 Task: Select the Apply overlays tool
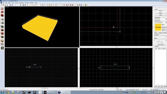pyautogui.click(x=2, y=37)
